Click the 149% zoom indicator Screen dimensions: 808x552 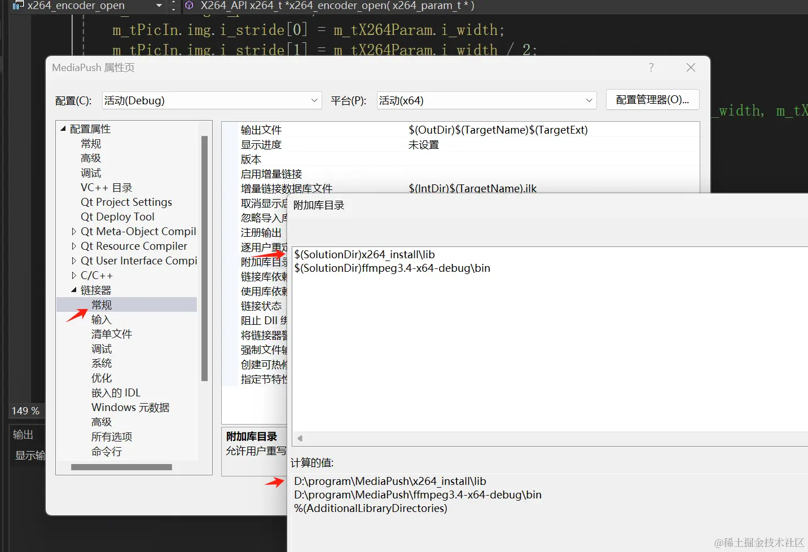point(25,410)
